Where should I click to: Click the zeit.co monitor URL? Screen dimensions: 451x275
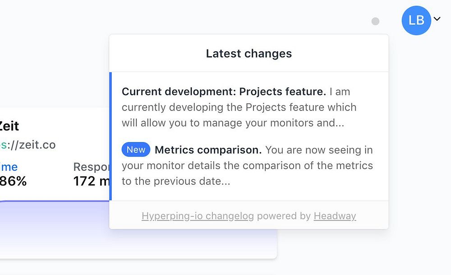coord(32,145)
